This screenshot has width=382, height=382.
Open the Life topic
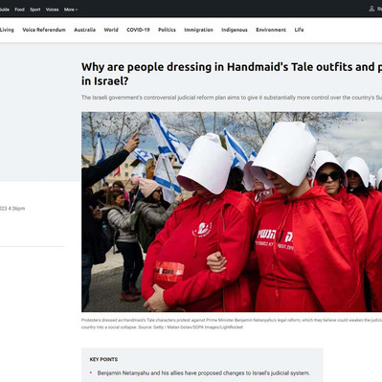point(299,30)
